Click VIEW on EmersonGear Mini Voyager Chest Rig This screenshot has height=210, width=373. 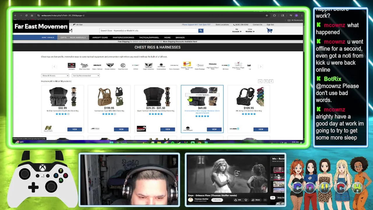(214, 129)
